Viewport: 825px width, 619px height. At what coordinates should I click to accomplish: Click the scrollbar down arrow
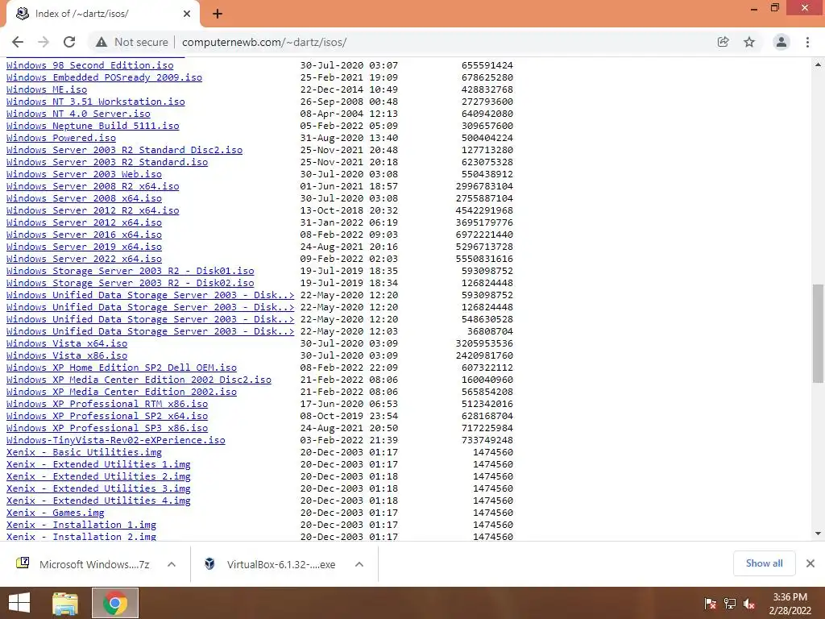pos(818,534)
